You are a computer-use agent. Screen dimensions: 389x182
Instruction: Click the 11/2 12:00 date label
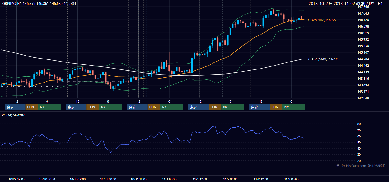[261, 179]
